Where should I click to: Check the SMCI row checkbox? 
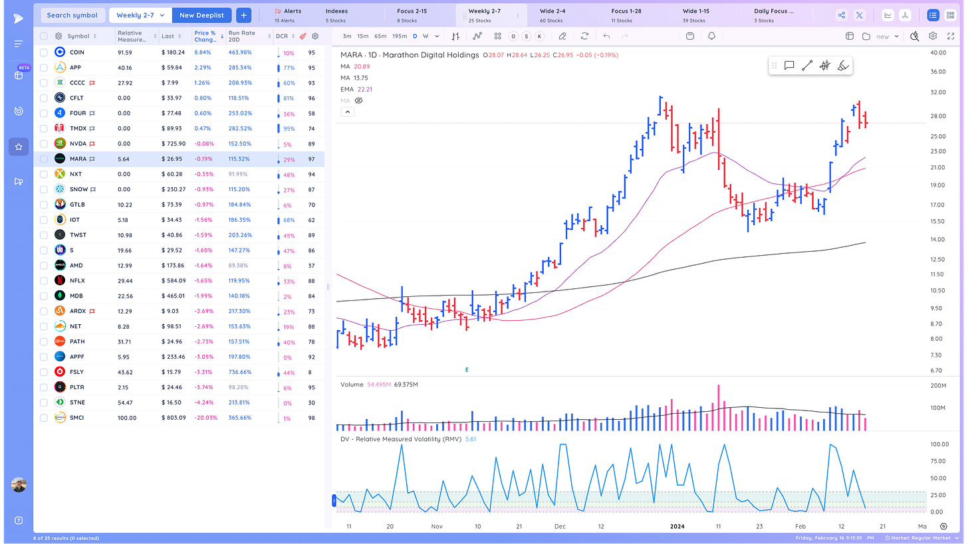click(43, 418)
